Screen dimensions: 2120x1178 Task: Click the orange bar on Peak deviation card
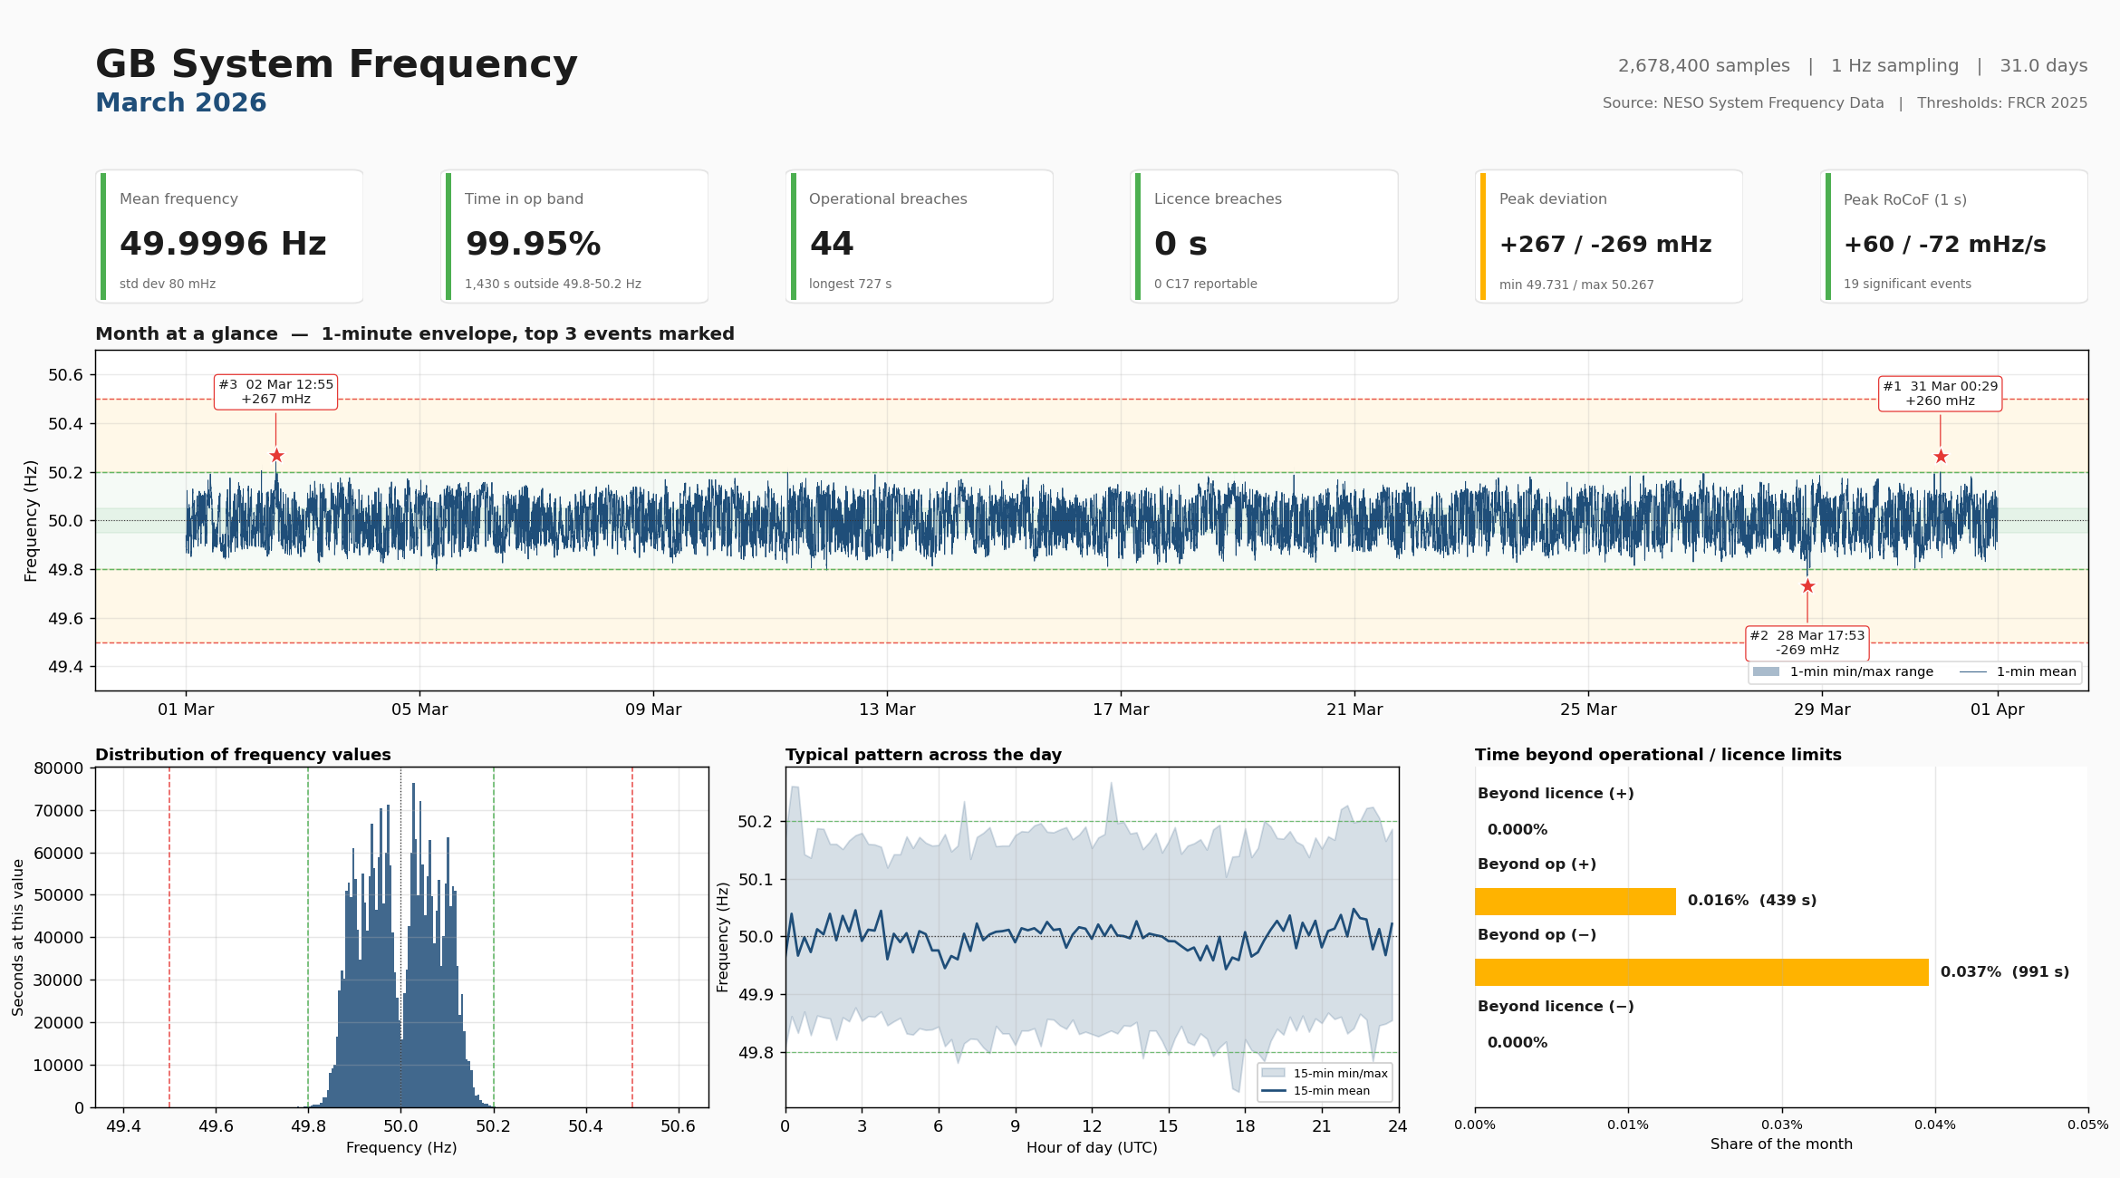pyautogui.click(x=1480, y=236)
